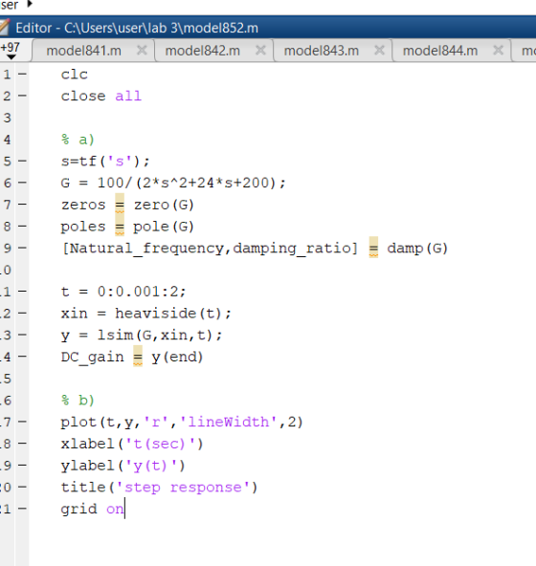The image size is (536, 566).
Task: Switch to the model842.m tab
Action: click(x=203, y=51)
